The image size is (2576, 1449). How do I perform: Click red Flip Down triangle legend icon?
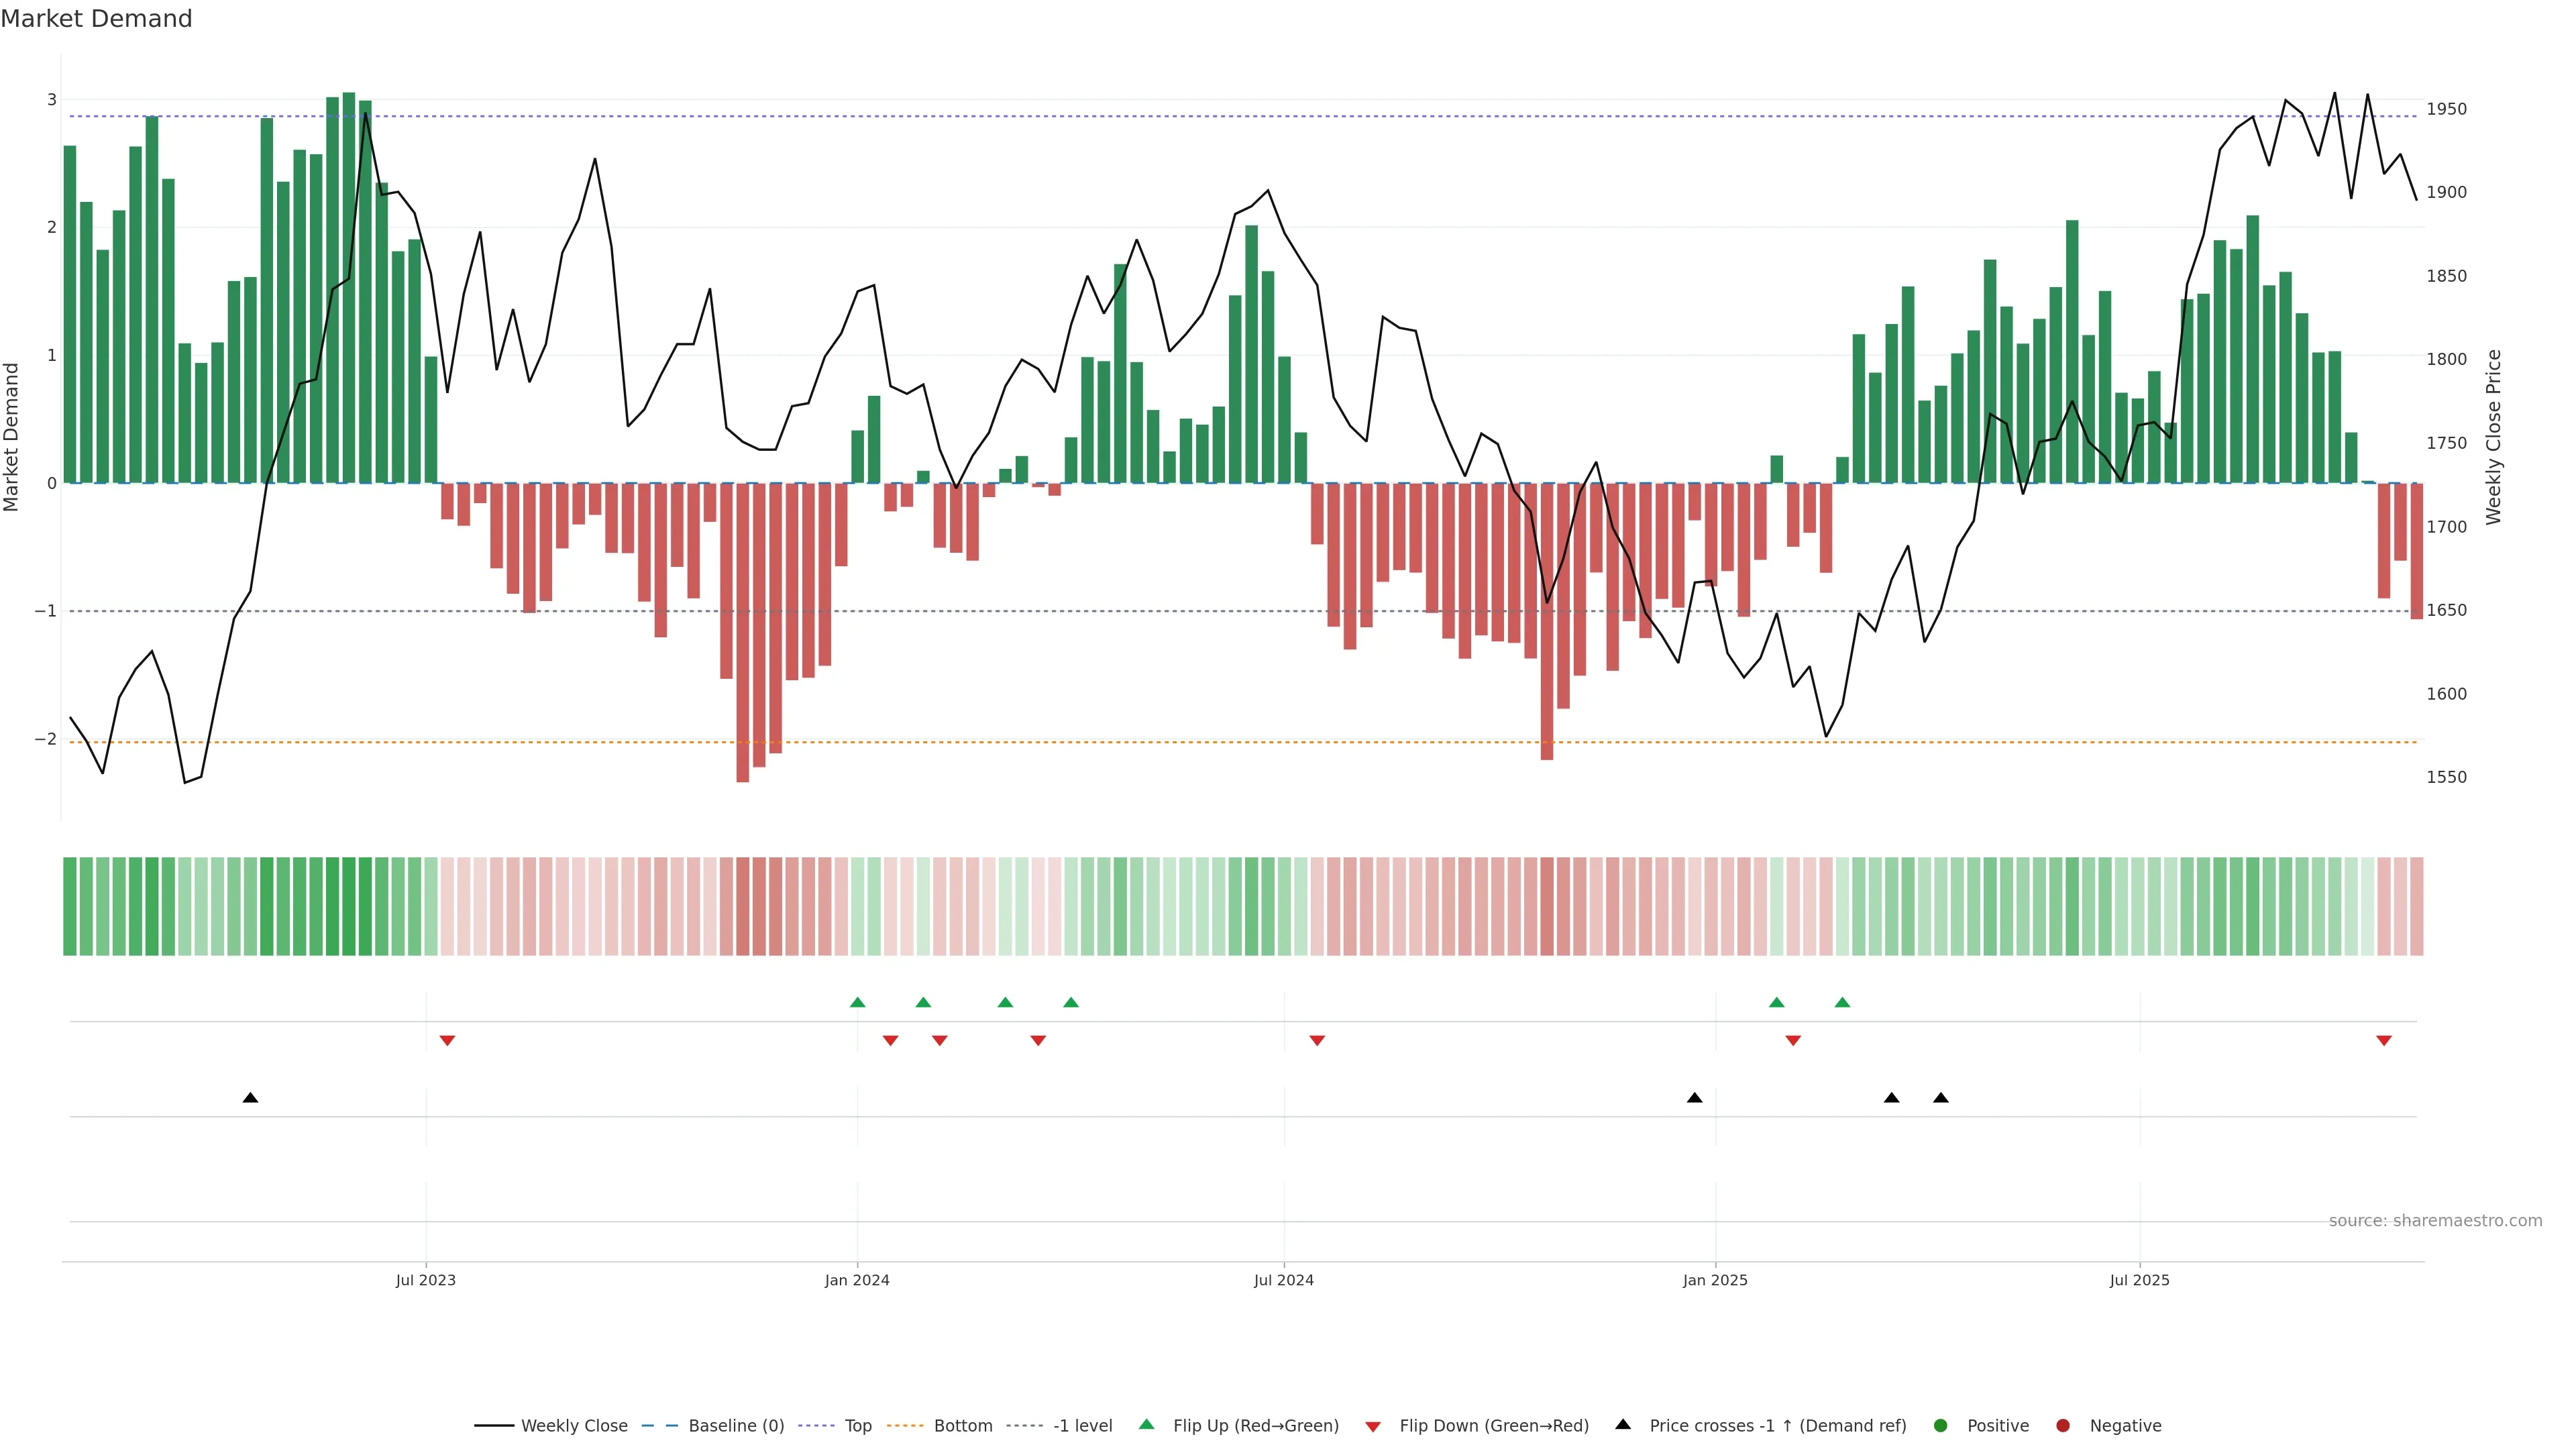point(1373,1427)
